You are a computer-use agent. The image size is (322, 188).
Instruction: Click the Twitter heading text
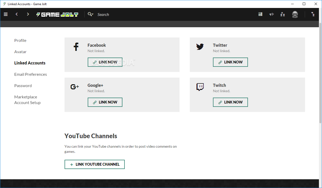tap(220, 45)
